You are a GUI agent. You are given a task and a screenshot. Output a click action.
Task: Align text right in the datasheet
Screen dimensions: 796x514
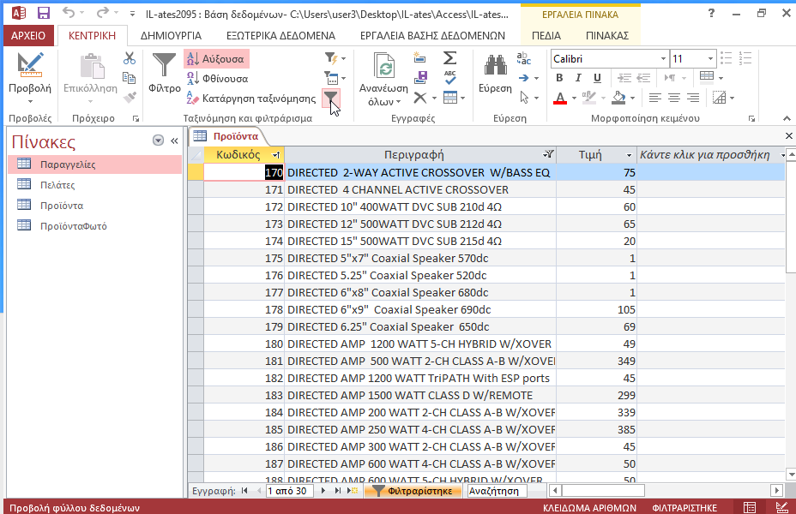coord(693,98)
